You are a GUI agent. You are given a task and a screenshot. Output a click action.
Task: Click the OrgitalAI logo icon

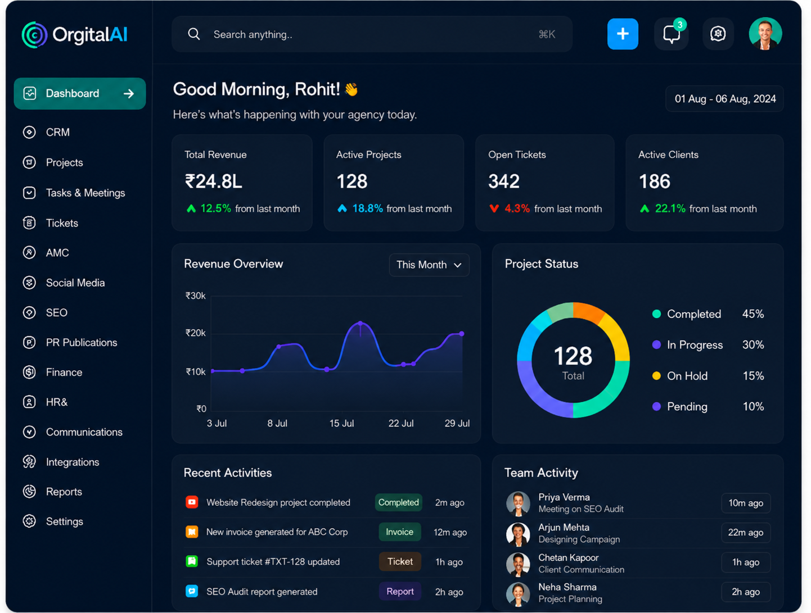(x=34, y=35)
